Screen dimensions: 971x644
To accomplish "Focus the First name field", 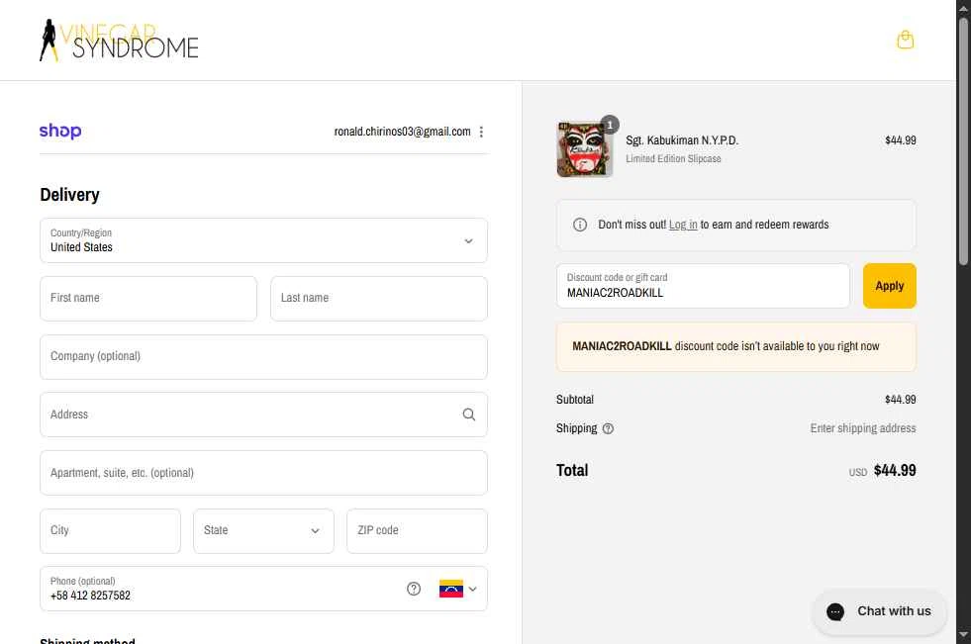I will pos(148,299).
